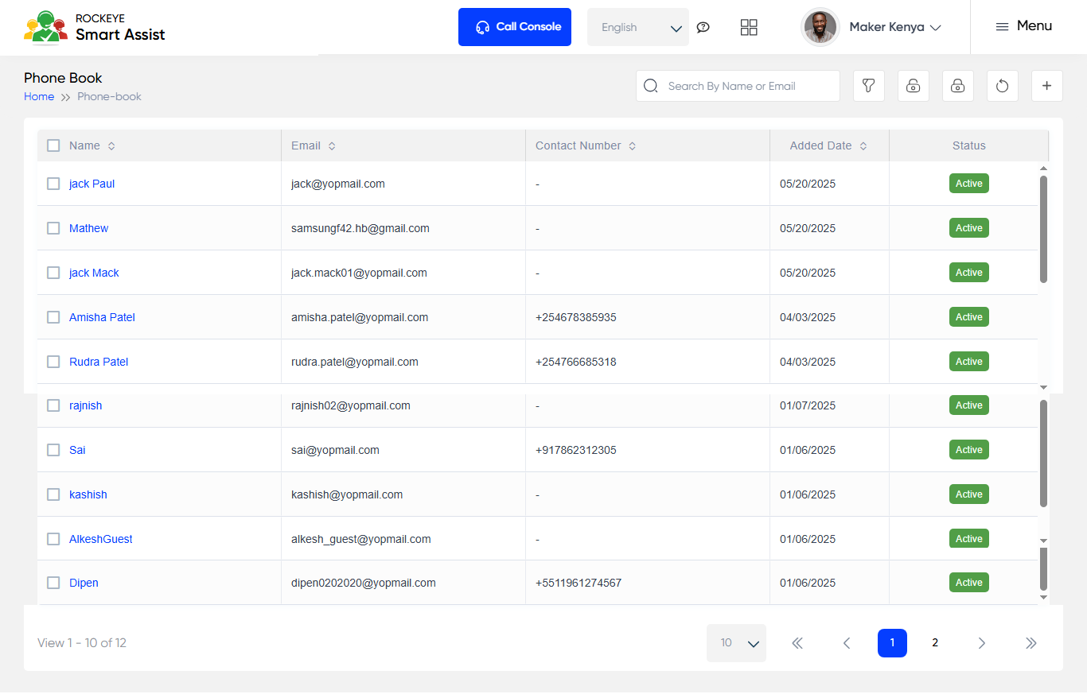Image resolution: width=1087 pixels, height=694 pixels.
Task: Click the unlock (open padlock) icon
Action: pos(914,86)
